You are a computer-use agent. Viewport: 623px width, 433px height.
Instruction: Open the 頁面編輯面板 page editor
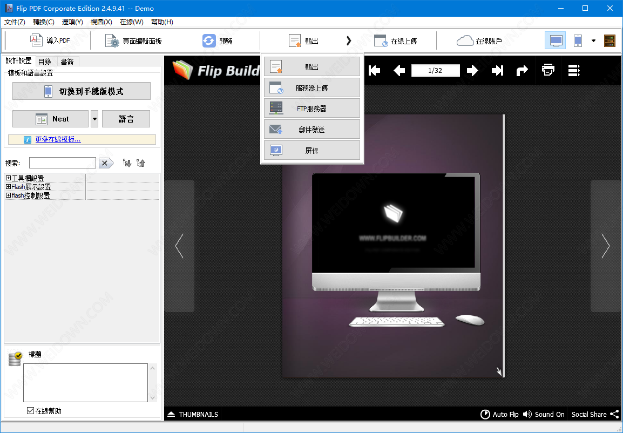click(133, 40)
